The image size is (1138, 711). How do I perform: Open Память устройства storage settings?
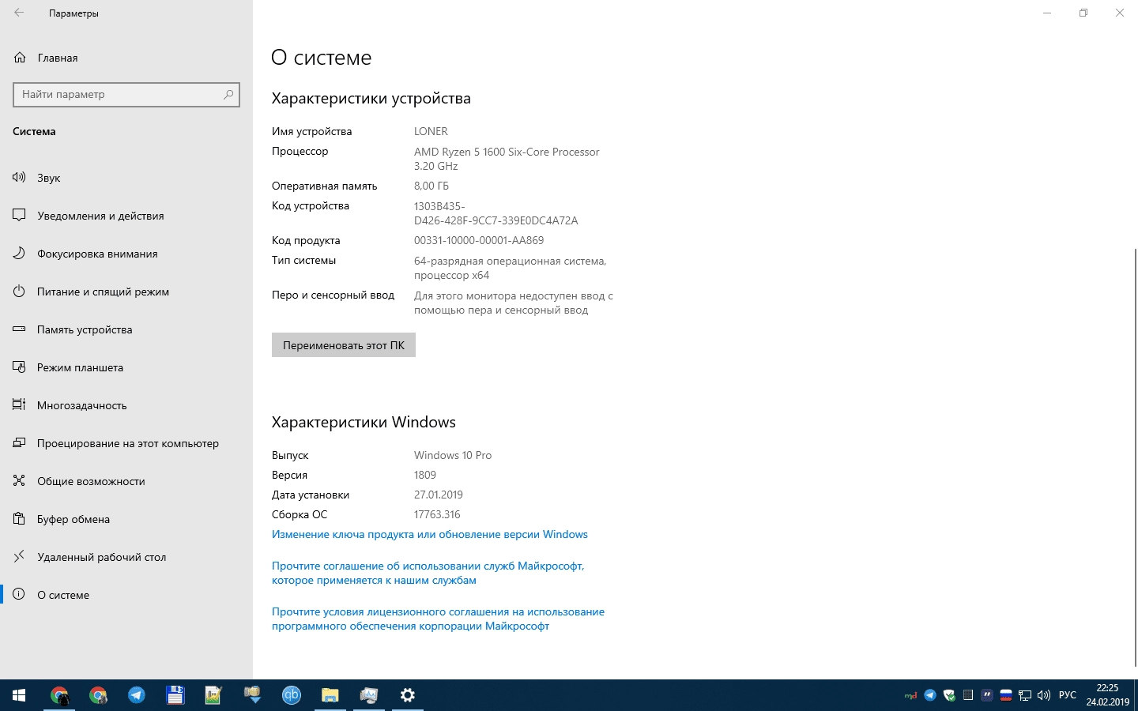tap(126, 329)
